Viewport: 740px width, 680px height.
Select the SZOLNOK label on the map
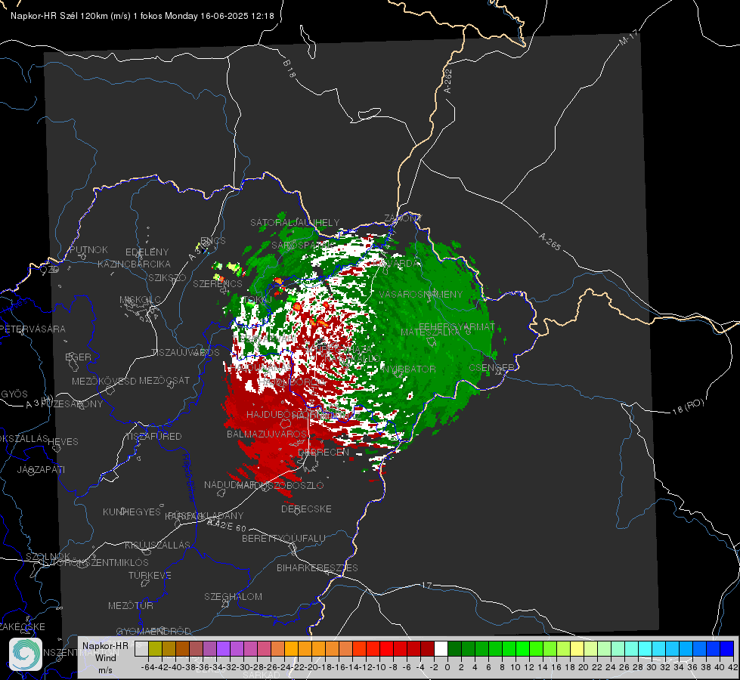pos(48,557)
